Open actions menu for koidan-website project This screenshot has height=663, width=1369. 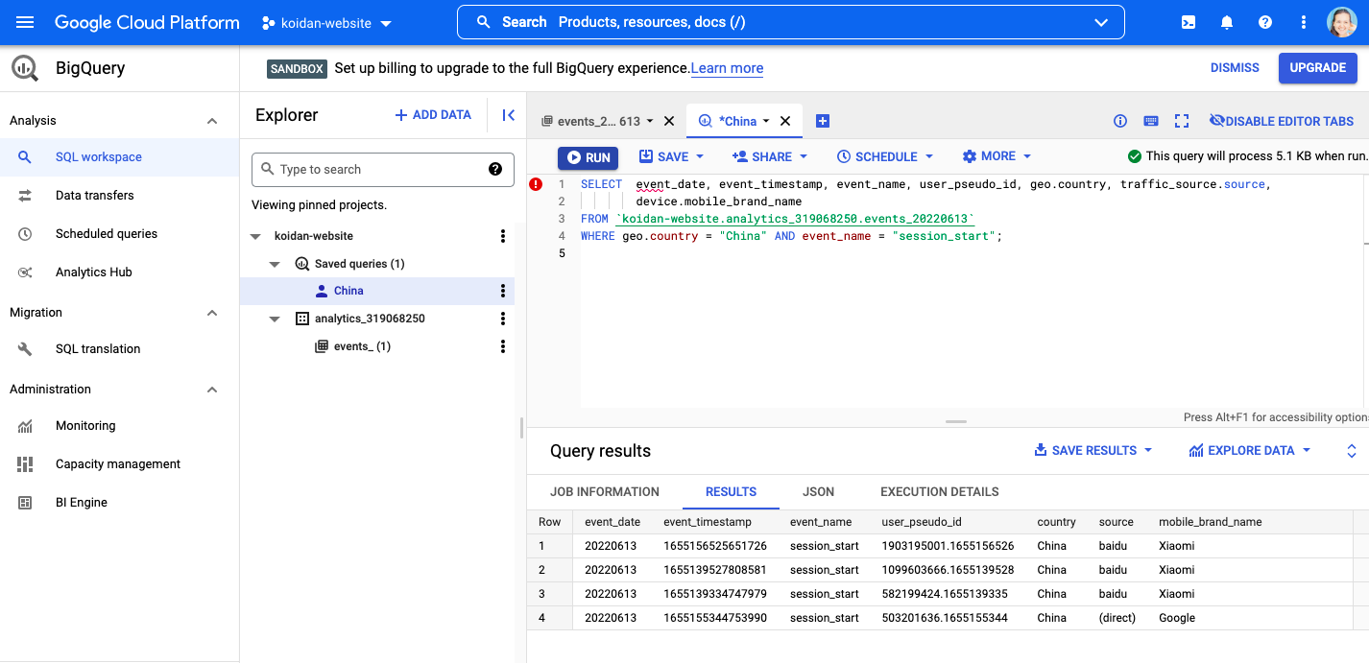click(x=502, y=236)
